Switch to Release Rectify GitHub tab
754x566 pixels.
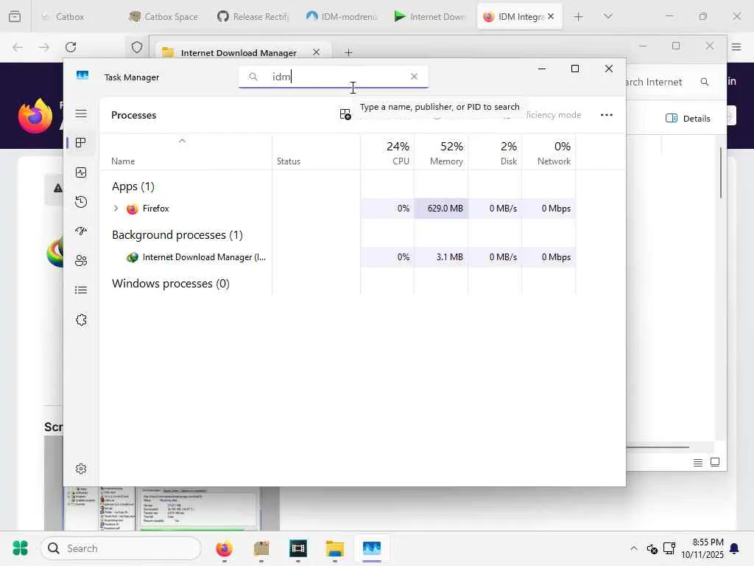click(253, 16)
